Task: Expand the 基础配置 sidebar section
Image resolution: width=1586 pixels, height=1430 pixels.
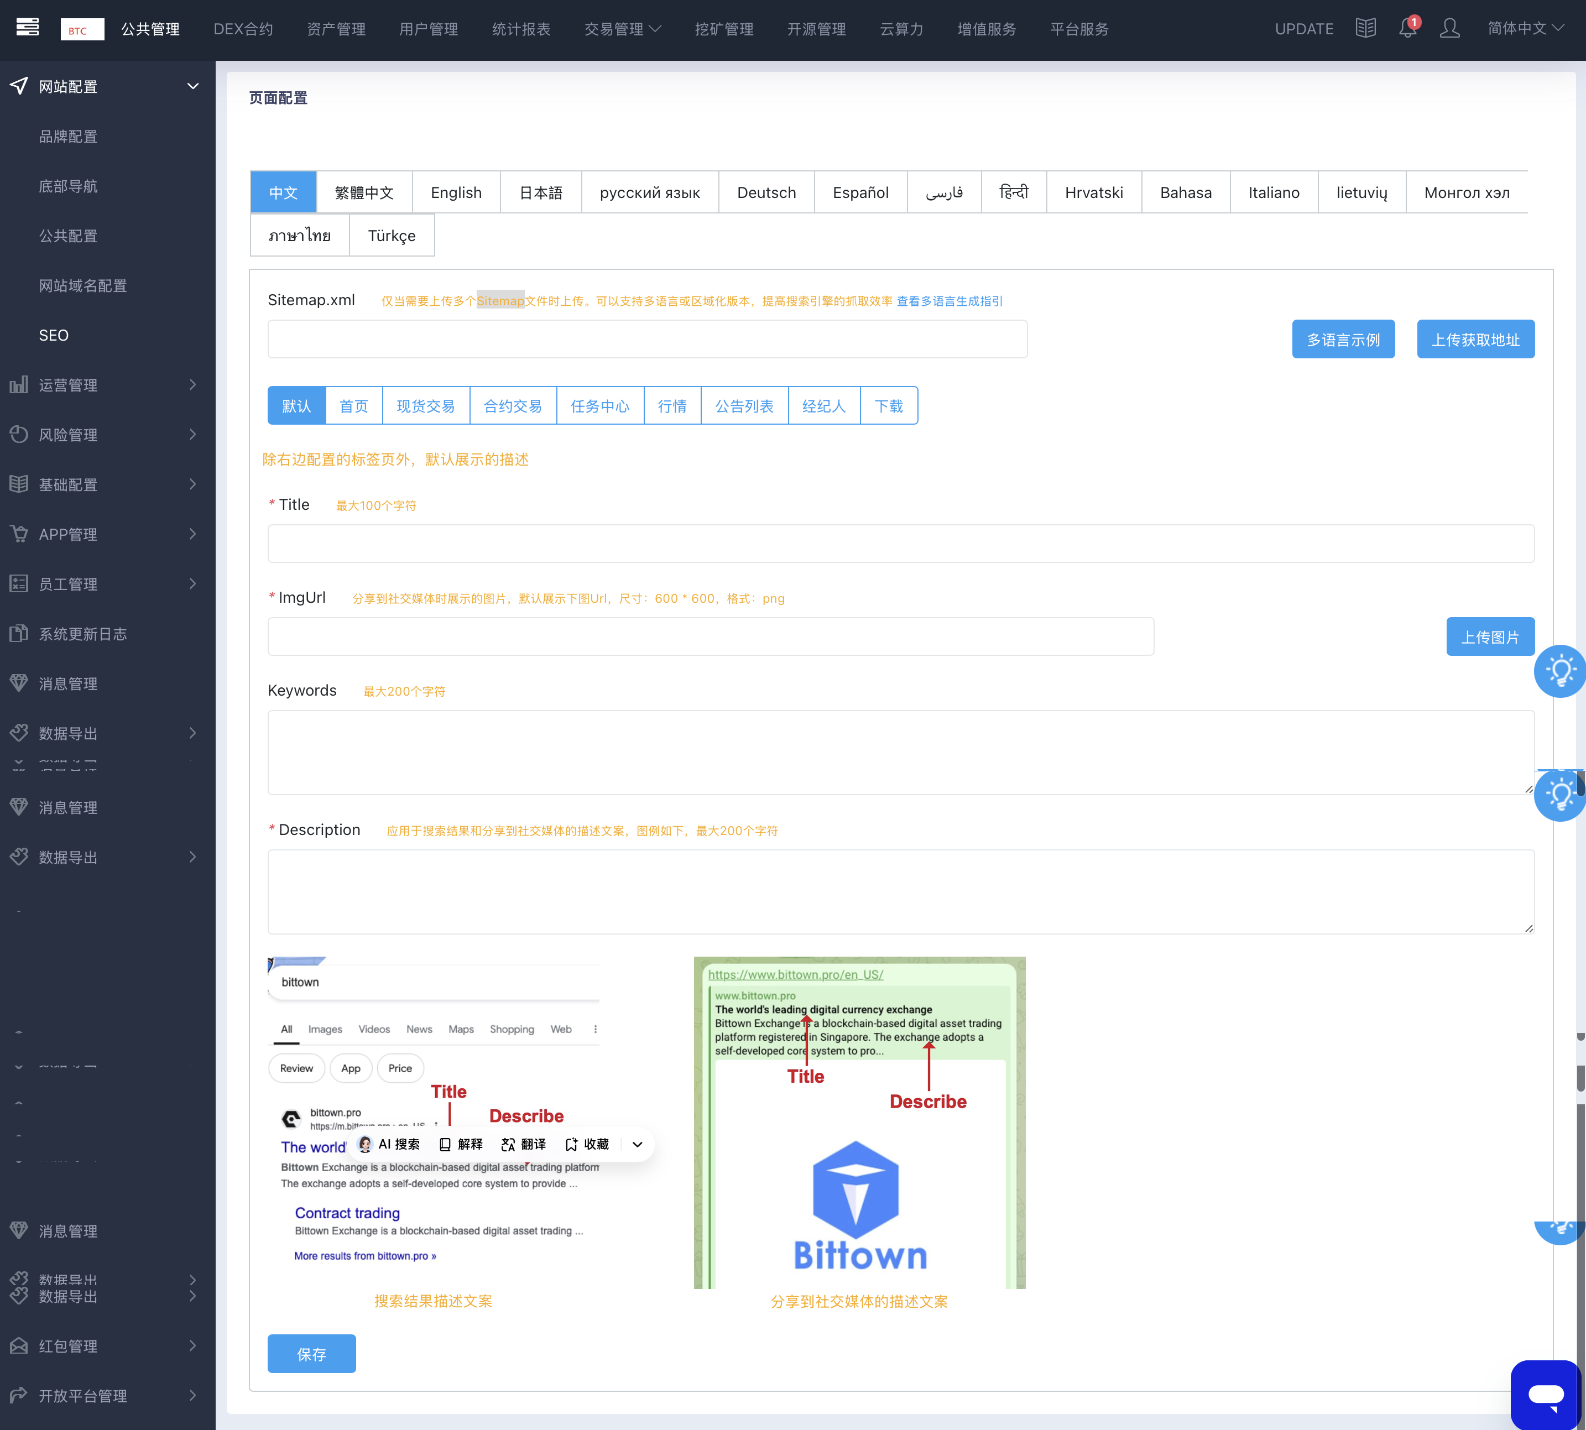Action: [x=193, y=484]
